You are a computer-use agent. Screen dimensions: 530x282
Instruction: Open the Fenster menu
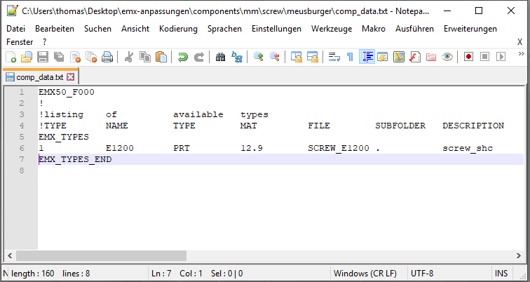[x=20, y=42]
